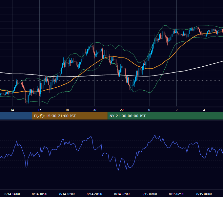Viewport: 223px width, 197px height.
Task: Click the blue session bar before ロンドン
Action: [x=16, y=116]
